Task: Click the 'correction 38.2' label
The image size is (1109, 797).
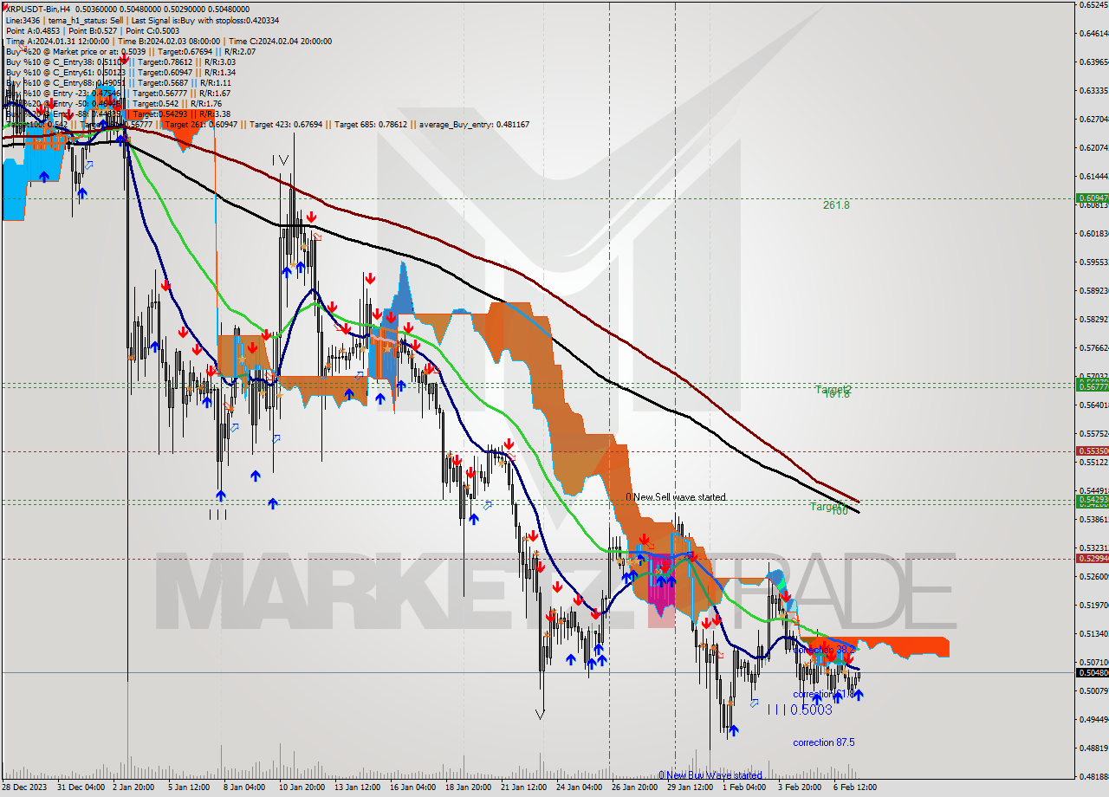Action: point(825,649)
